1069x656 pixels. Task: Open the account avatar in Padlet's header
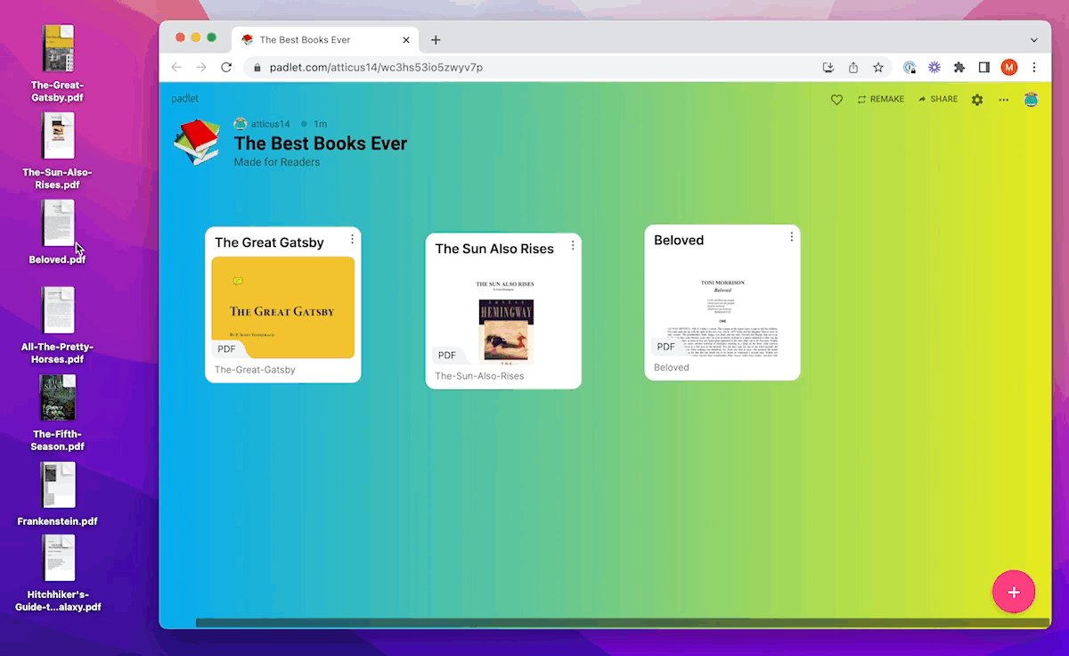coord(1032,99)
